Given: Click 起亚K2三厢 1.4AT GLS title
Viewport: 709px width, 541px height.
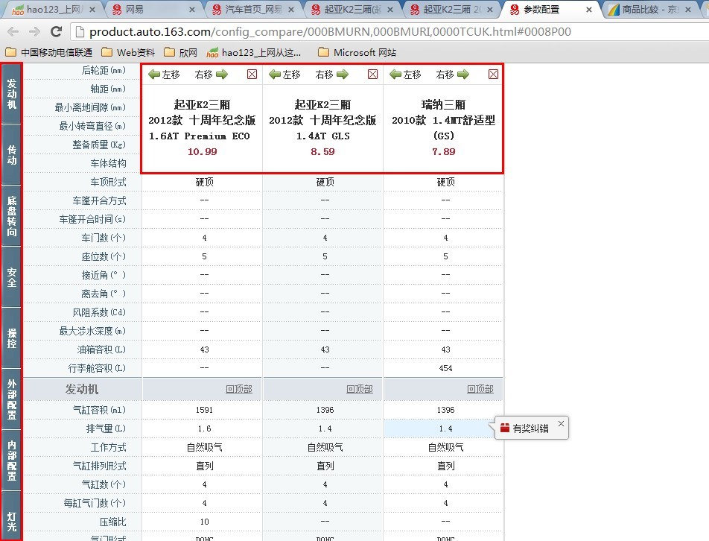Looking at the screenshot, I should point(323,120).
